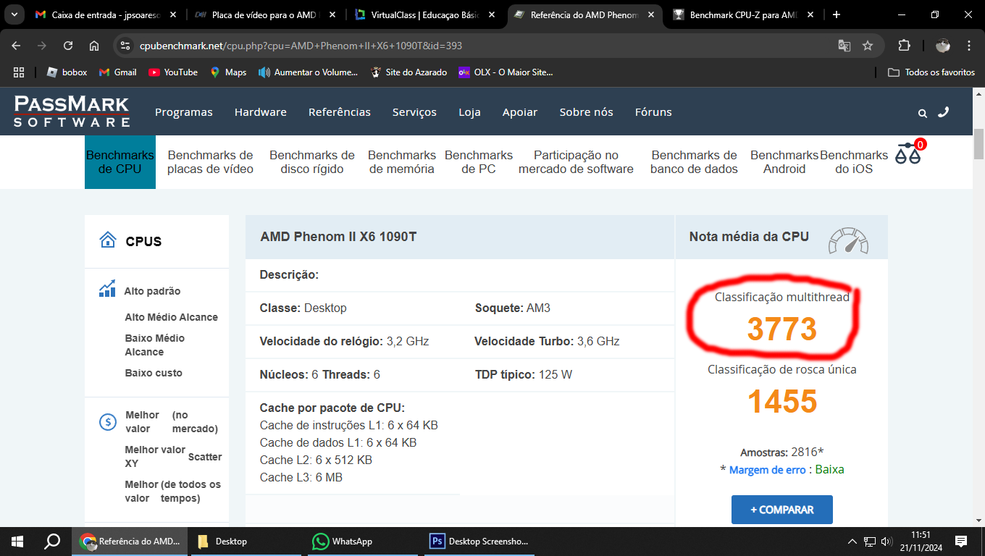Click the CPUS home icon in sidebar
This screenshot has width=985, height=556.
pyautogui.click(x=108, y=240)
